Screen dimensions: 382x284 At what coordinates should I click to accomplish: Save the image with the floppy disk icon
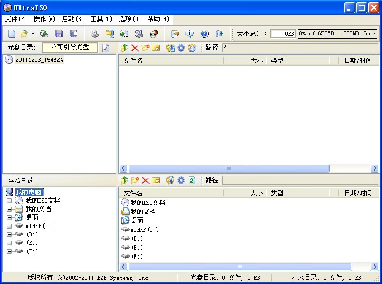(58, 33)
